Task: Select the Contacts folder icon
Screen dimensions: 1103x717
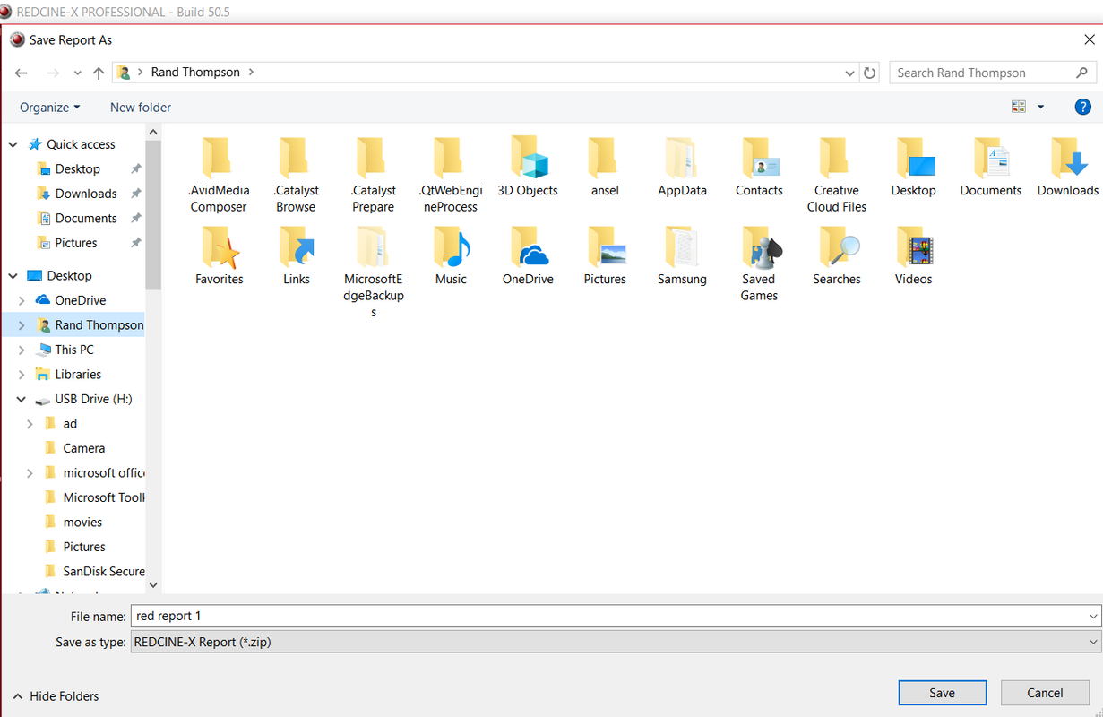Action: pos(760,158)
